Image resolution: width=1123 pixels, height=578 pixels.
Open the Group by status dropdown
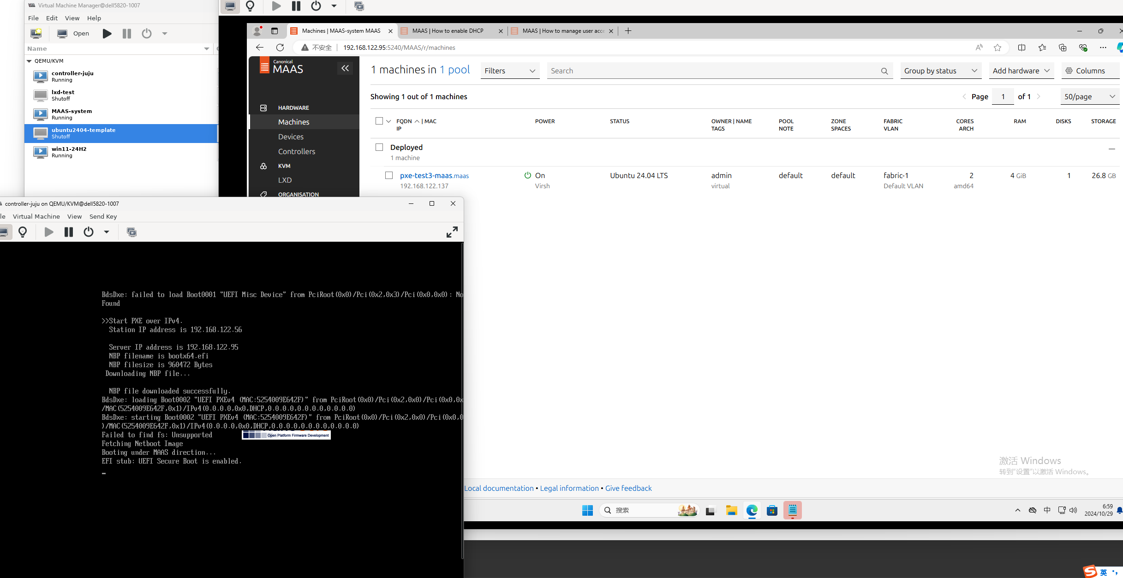coord(940,71)
